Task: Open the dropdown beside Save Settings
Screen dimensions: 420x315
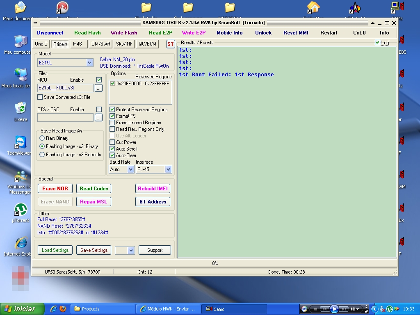Action: click(x=131, y=250)
